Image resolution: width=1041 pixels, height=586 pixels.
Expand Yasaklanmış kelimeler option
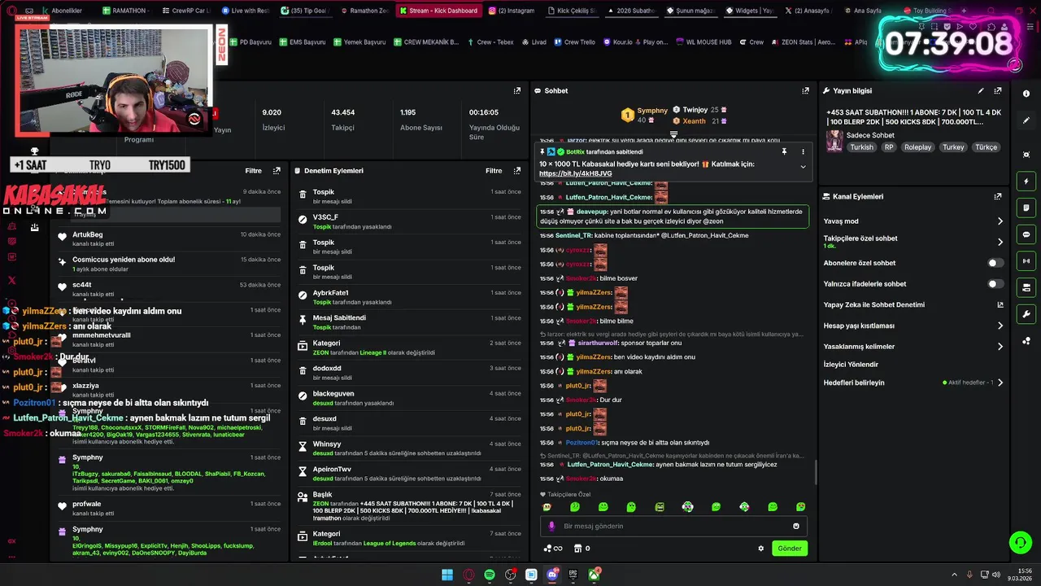tap(1000, 347)
